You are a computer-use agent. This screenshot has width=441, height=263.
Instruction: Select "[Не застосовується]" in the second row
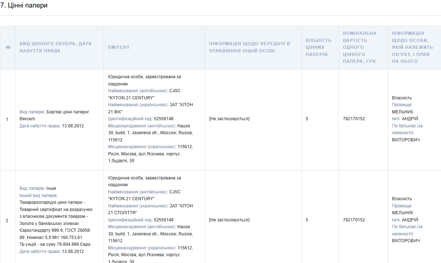229,220
